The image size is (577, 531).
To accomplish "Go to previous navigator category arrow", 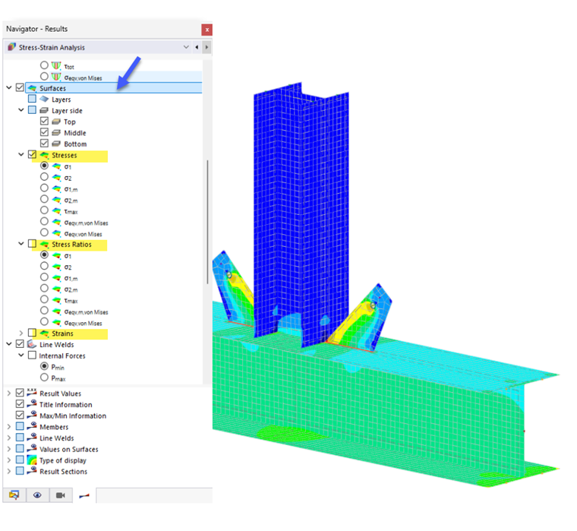I will [x=197, y=47].
